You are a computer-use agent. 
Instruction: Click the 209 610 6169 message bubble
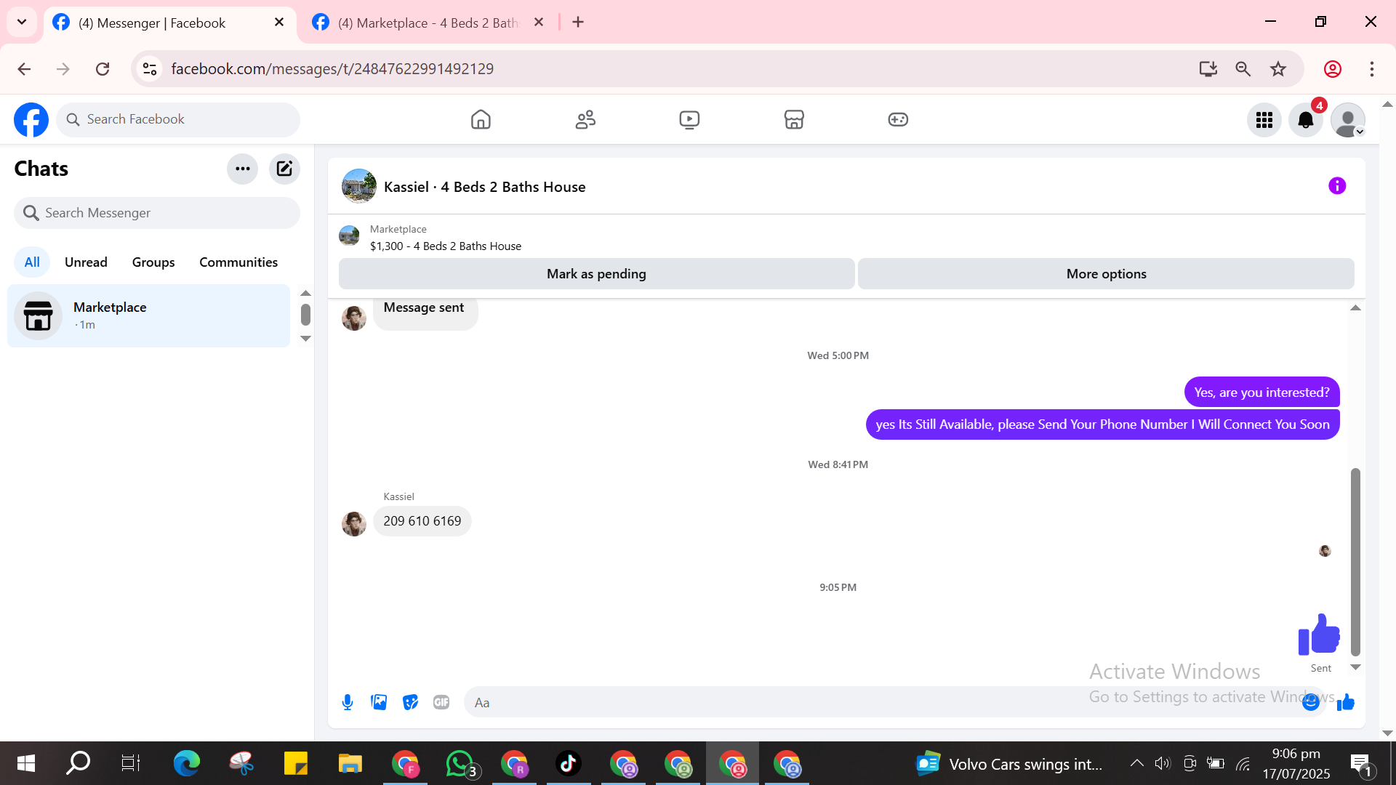pyautogui.click(x=422, y=521)
